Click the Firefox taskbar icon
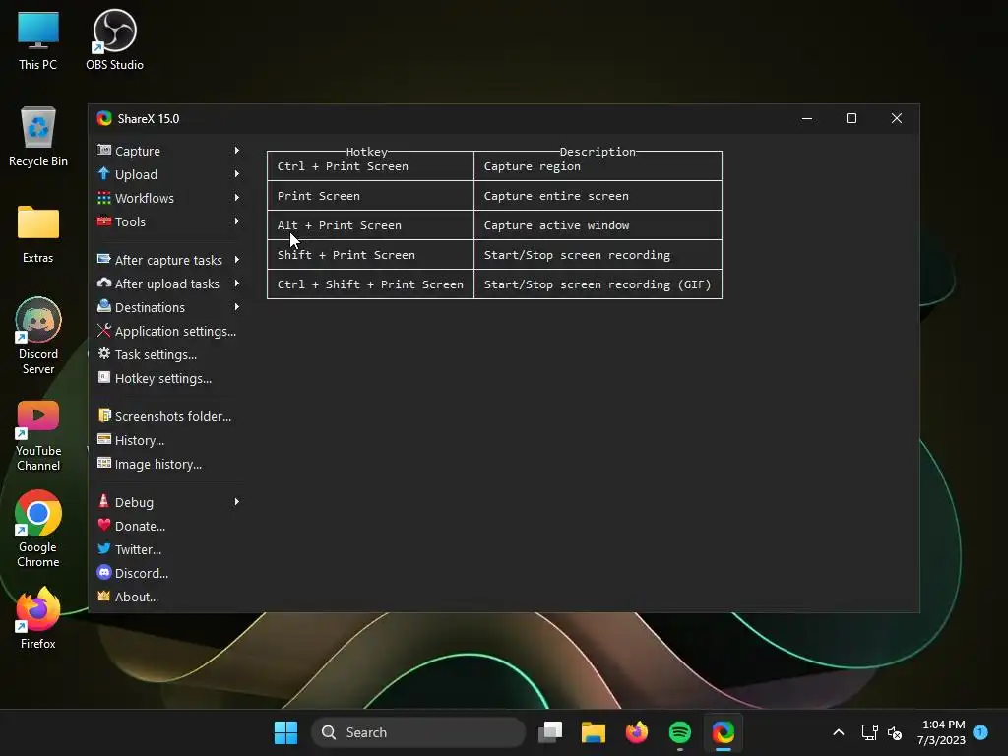This screenshot has height=756, width=1008. [x=637, y=732]
